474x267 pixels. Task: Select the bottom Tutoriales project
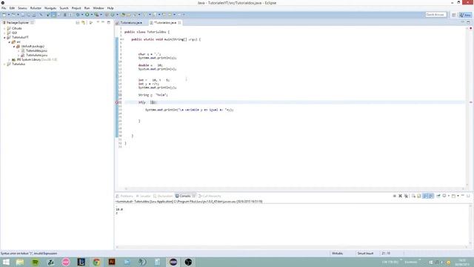click(18, 65)
